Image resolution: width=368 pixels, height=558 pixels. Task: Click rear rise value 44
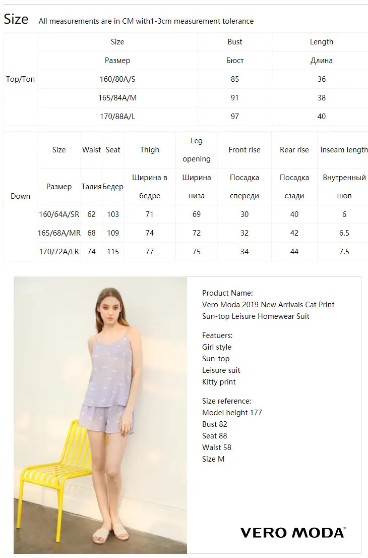click(x=294, y=252)
